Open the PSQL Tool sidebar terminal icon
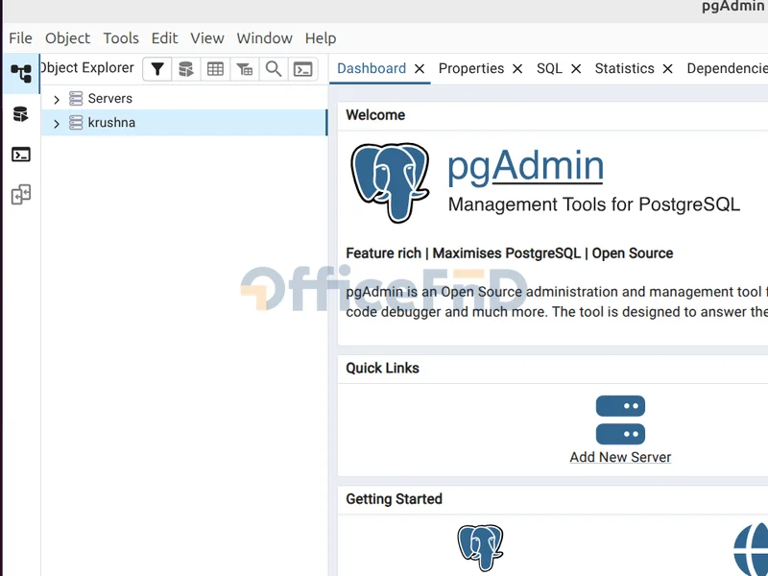Screen dimensions: 768x576 point(20,155)
